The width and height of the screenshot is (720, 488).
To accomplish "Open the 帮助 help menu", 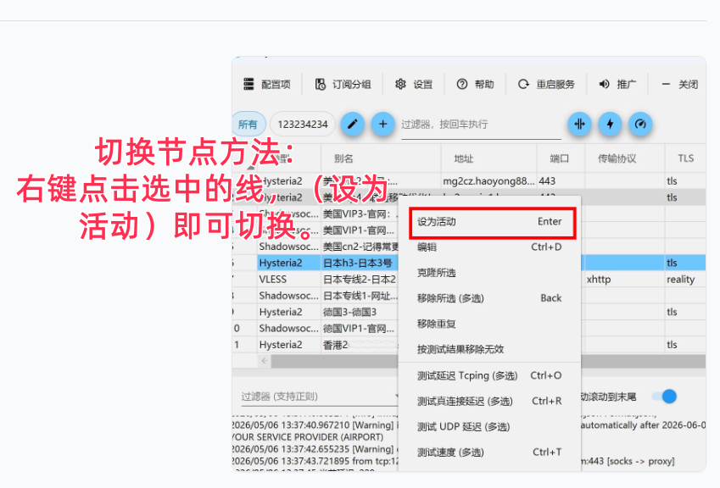I will click(475, 85).
